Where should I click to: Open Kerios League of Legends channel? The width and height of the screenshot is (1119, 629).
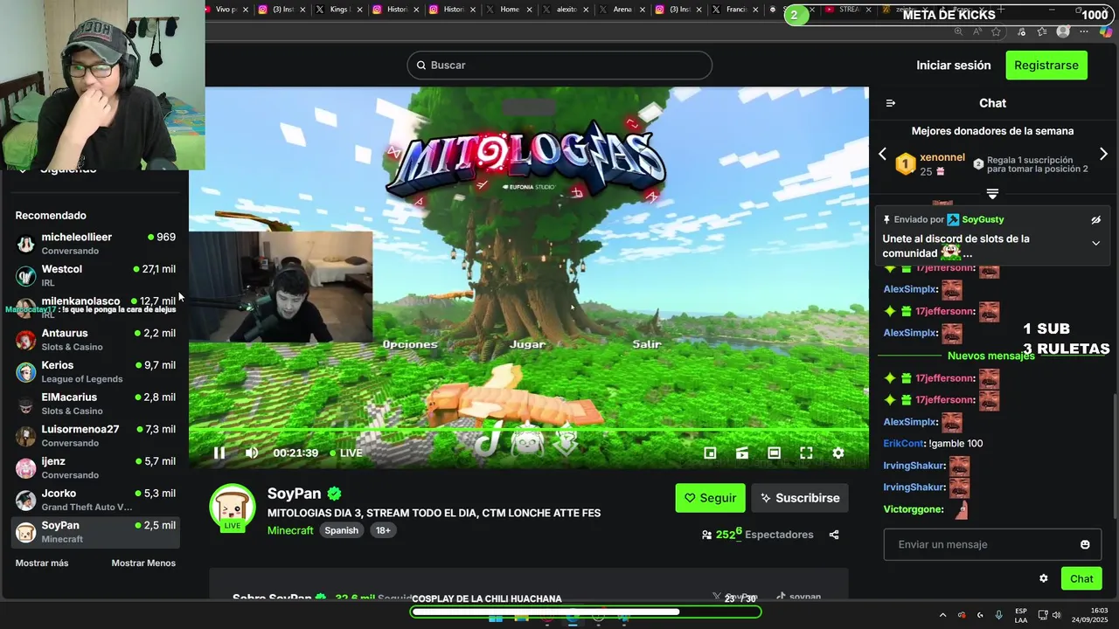coord(96,372)
